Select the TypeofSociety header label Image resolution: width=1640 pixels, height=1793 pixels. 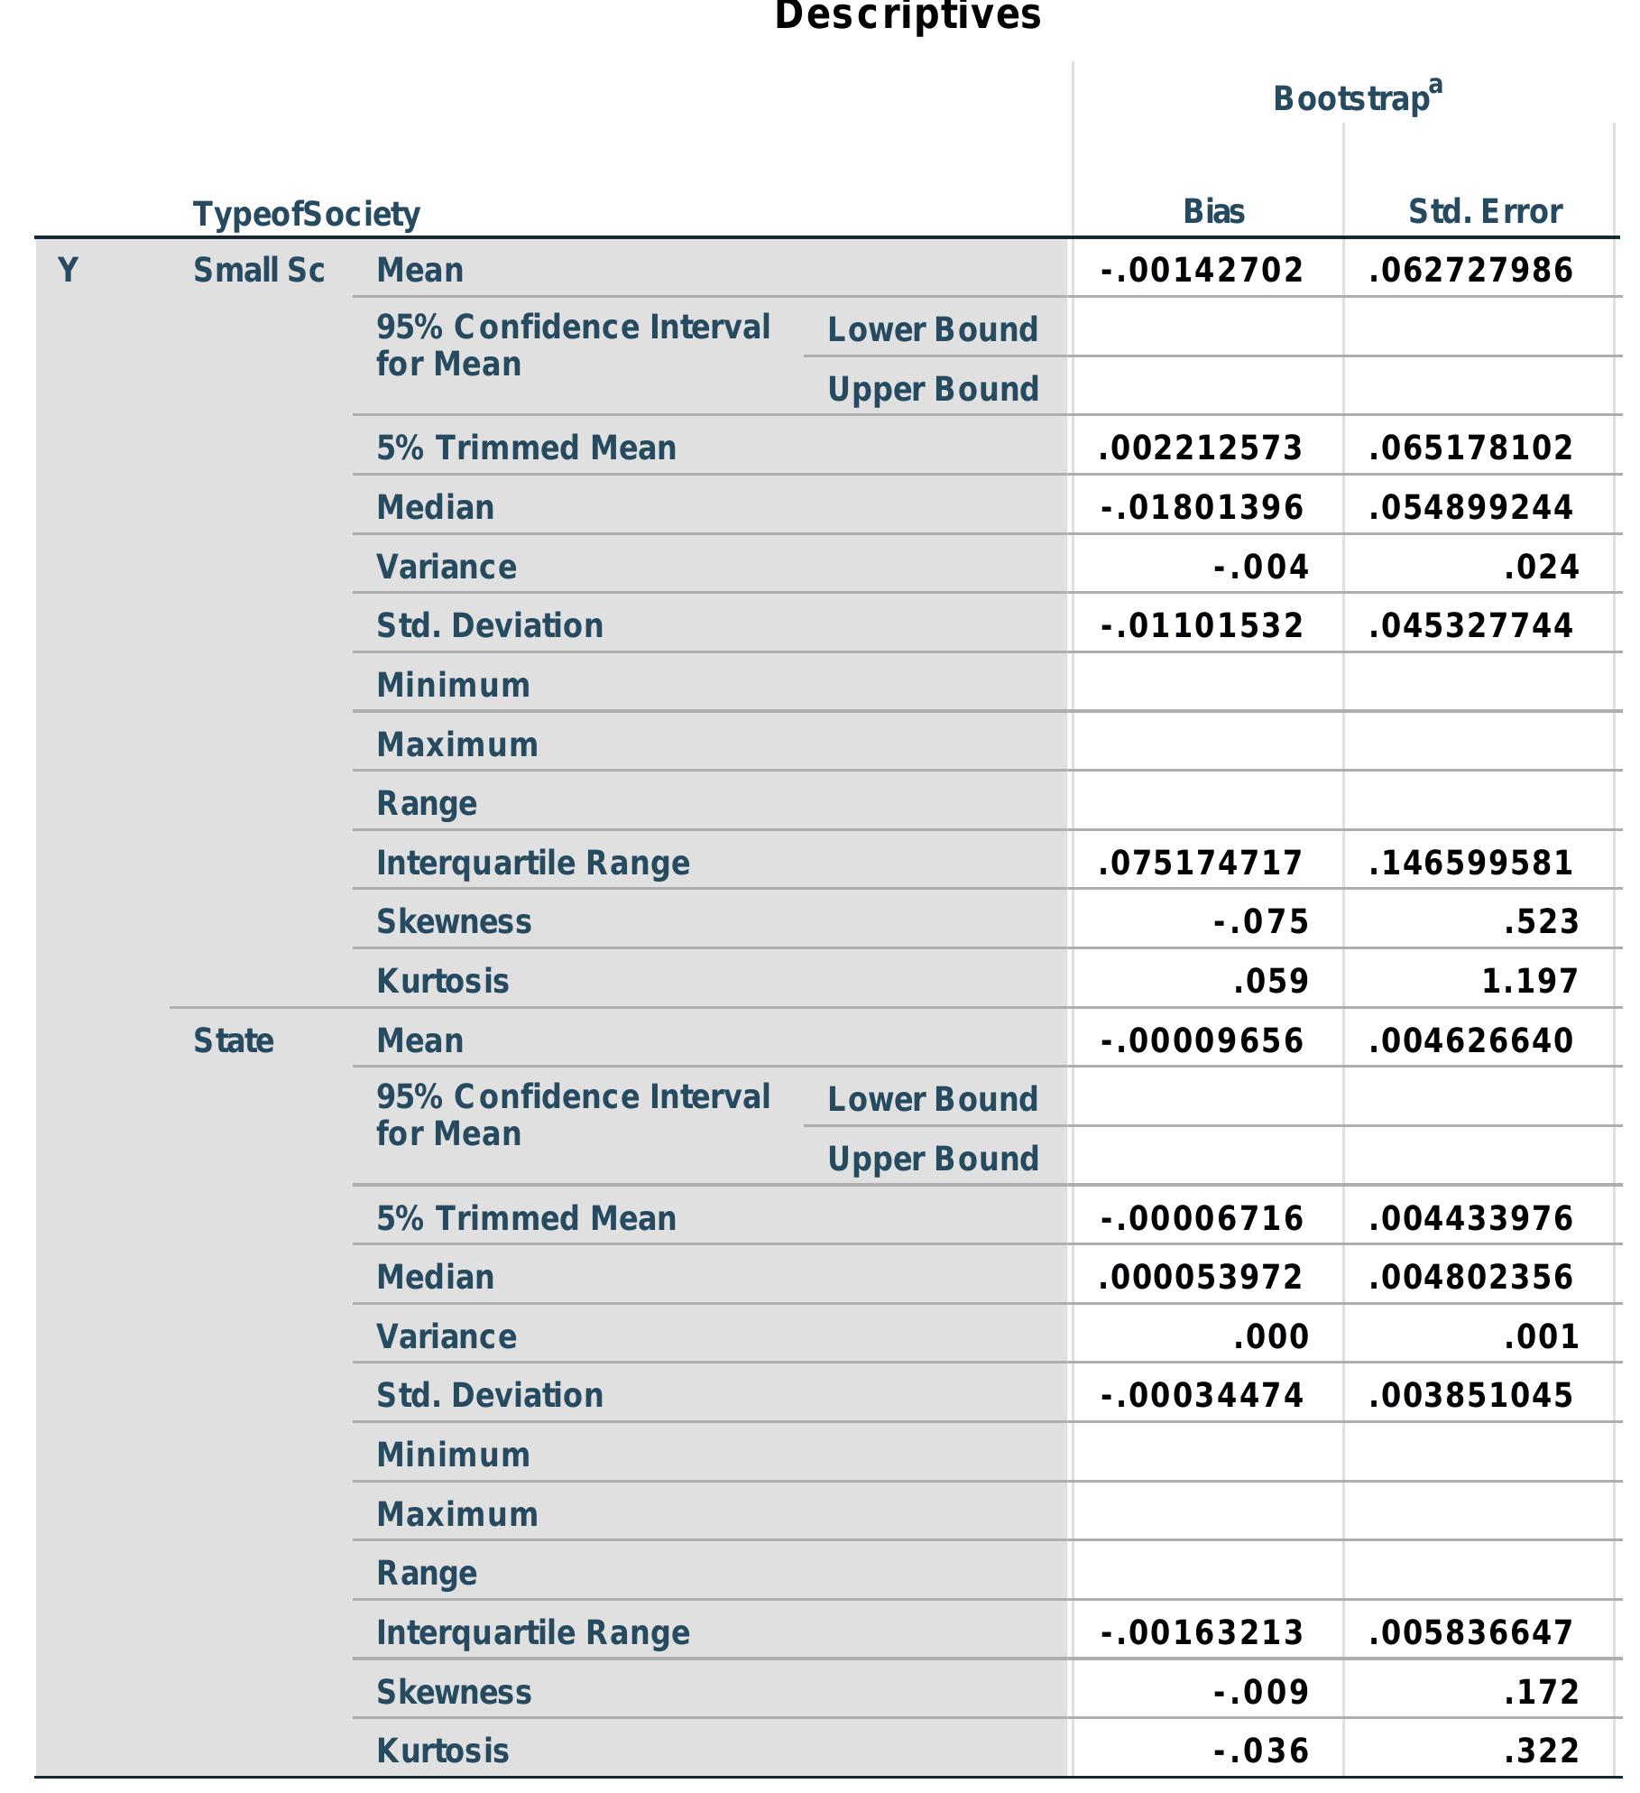tap(306, 215)
